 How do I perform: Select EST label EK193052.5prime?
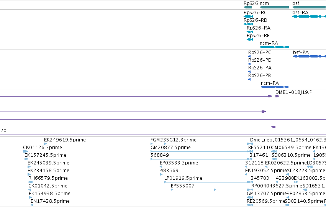pos(266,171)
